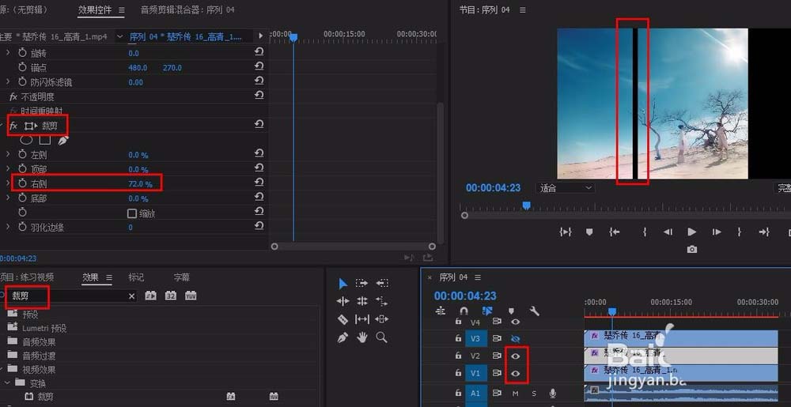This screenshot has height=407, width=791.
Task: Toggle fx bypass for 不透明度
Action: 13,96
